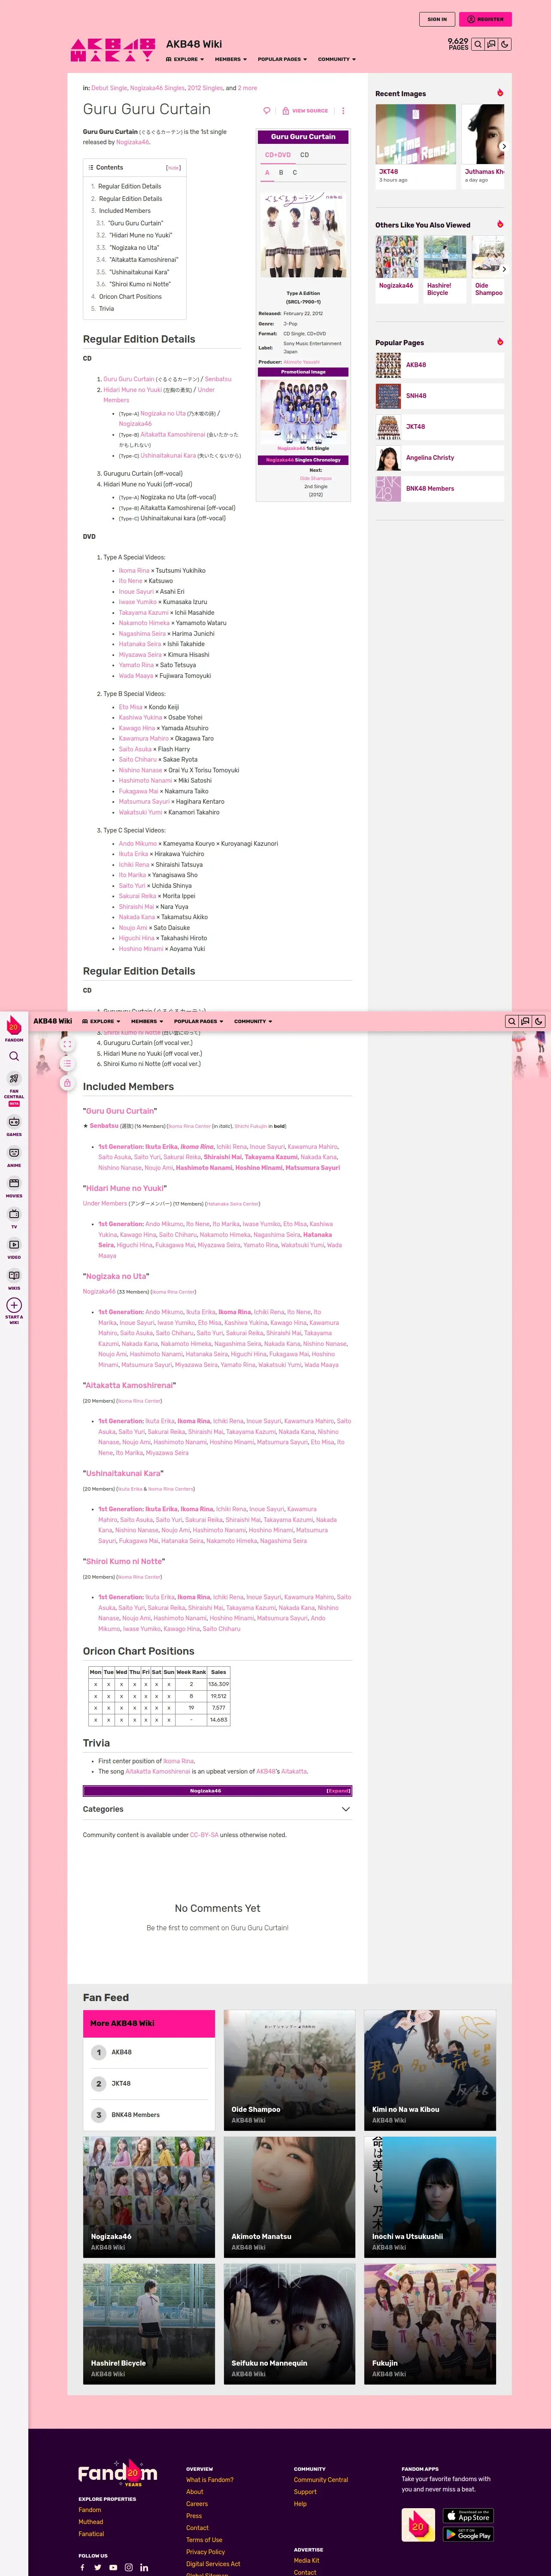Open the JKT48 recent image thumbnail

(416, 134)
